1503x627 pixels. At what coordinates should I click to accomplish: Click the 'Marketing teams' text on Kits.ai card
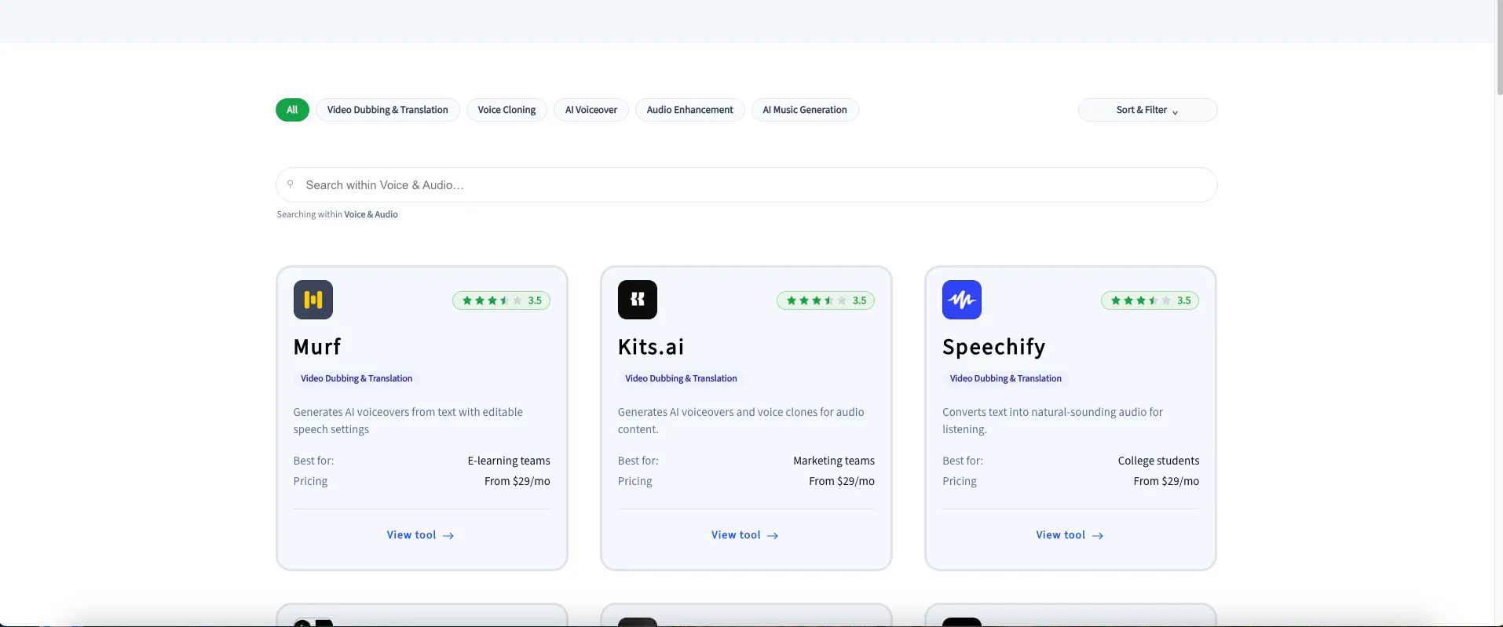(834, 461)
